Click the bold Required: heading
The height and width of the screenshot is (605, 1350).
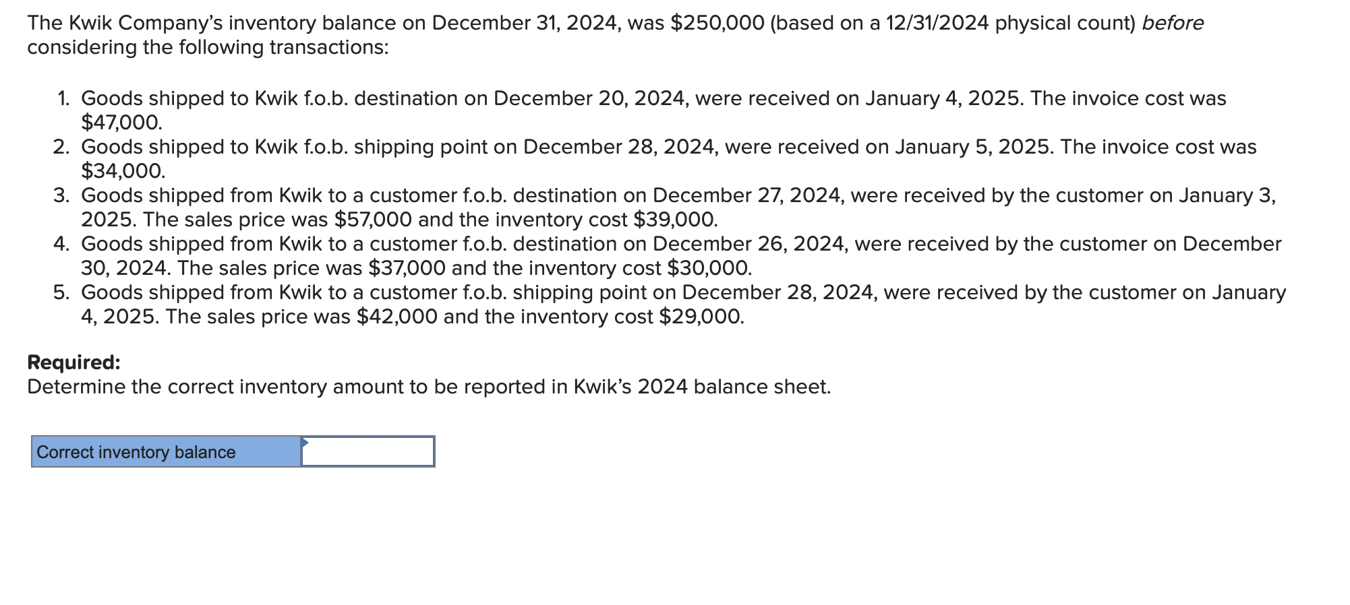coord(74,362)
